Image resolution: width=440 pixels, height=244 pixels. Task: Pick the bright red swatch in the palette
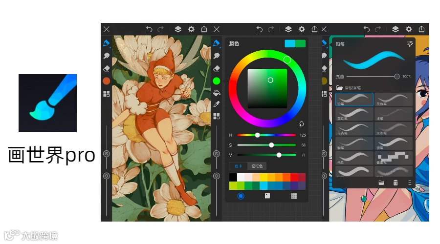click(294, 177)
